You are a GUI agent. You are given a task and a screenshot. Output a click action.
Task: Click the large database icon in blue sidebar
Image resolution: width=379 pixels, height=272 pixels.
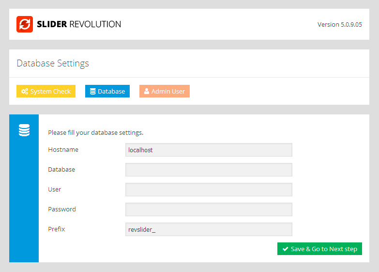(24, 130)
